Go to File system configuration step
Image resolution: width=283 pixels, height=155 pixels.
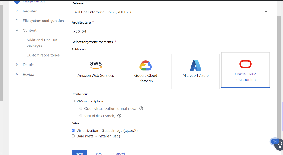point(43,21)
